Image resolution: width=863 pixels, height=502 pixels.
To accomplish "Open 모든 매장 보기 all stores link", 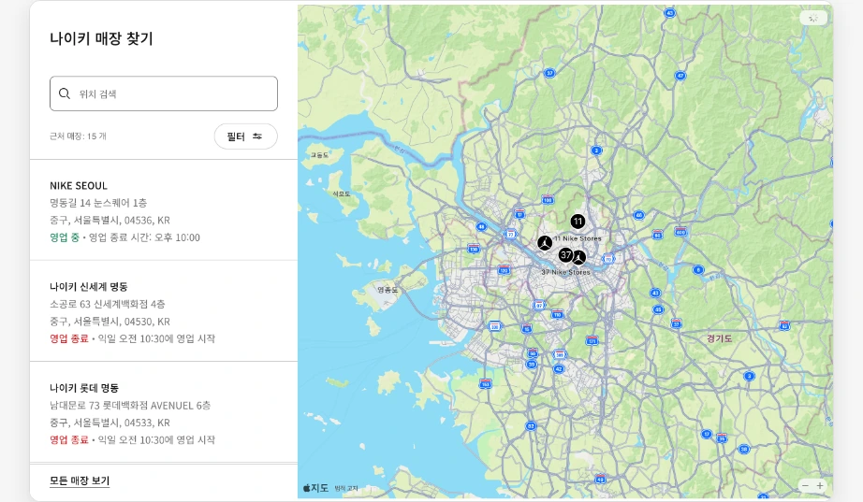I will (x=80, y=480).
